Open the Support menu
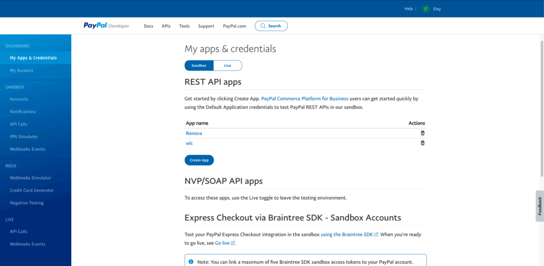The width and height of the screenshot is (544, 266). point(206,26)
